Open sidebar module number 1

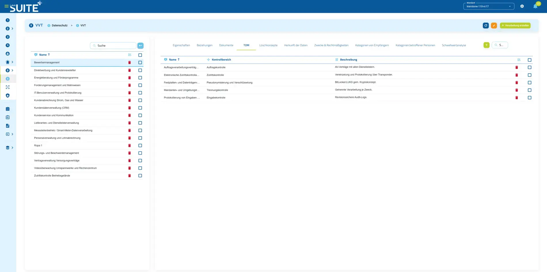(8, 20)
